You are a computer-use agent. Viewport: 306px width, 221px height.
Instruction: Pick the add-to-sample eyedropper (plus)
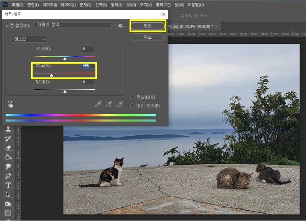109,104
